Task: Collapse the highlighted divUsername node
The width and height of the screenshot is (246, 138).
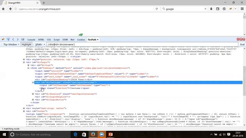Action: [33, 82]
